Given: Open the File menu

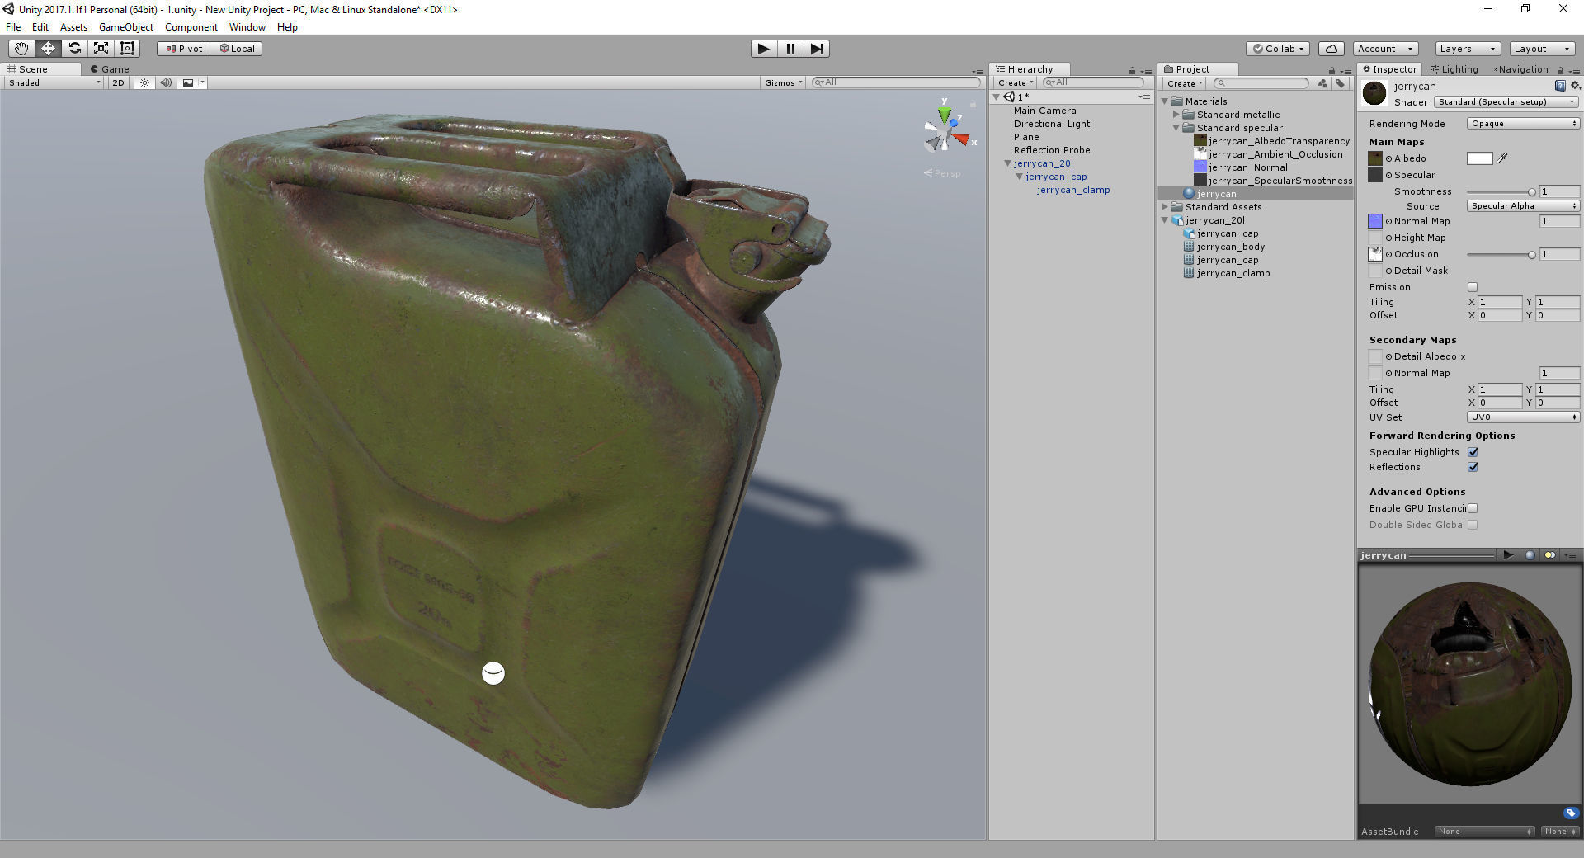Looking at the screenshot, I should pyautogui.click(x=13, y=27).
